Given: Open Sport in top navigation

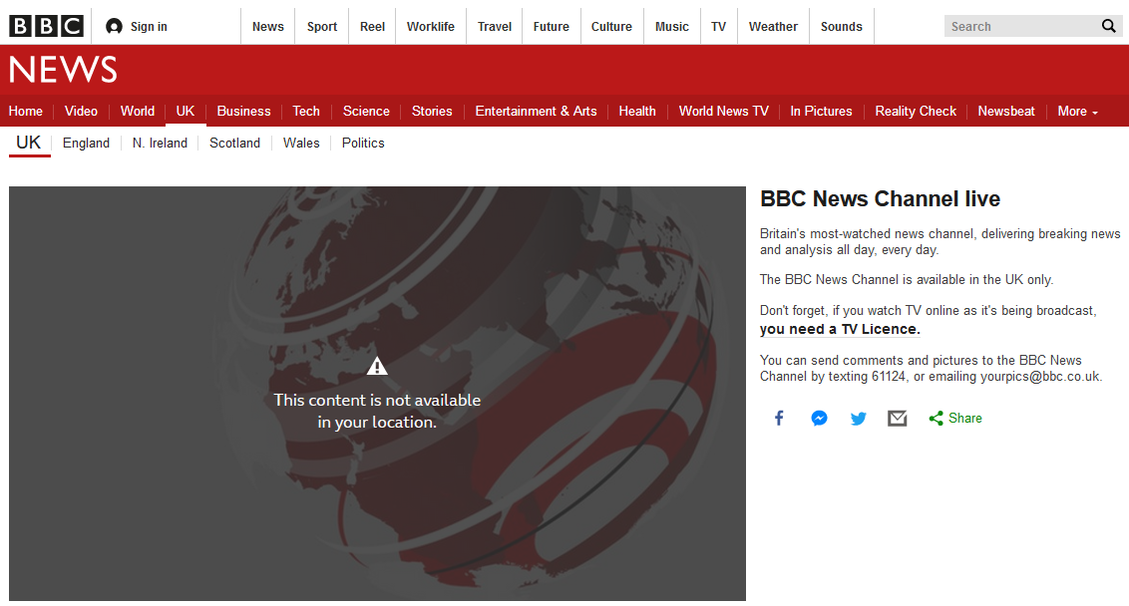Looking at the screenshot, I should (322, 27).
